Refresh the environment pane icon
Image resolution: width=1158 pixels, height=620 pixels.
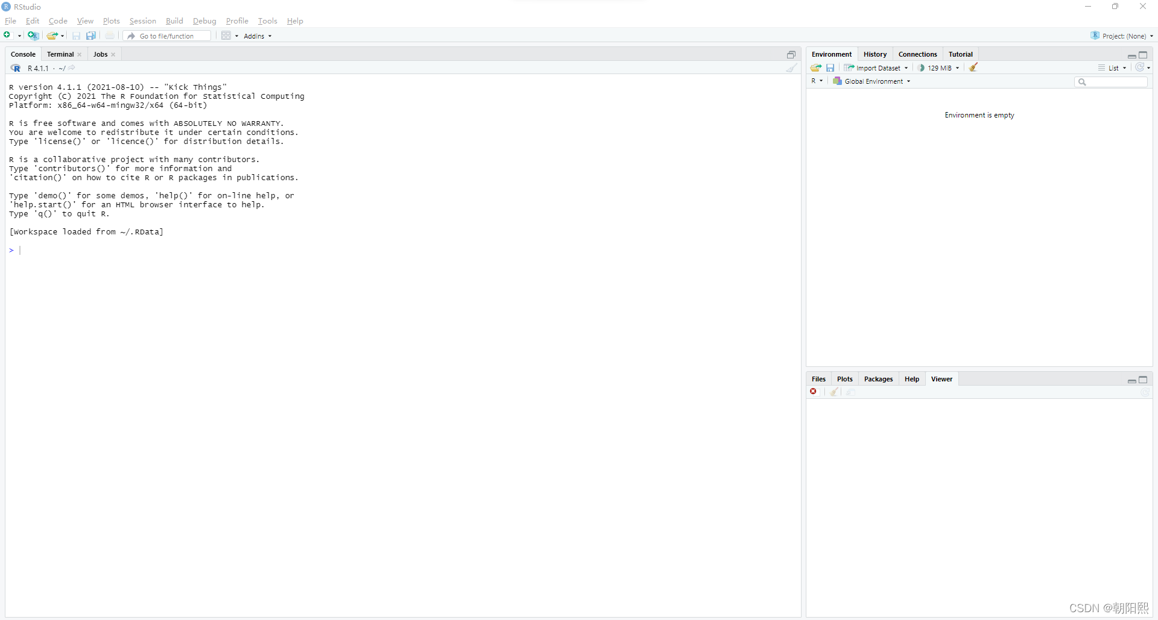tap(1139, 67)
